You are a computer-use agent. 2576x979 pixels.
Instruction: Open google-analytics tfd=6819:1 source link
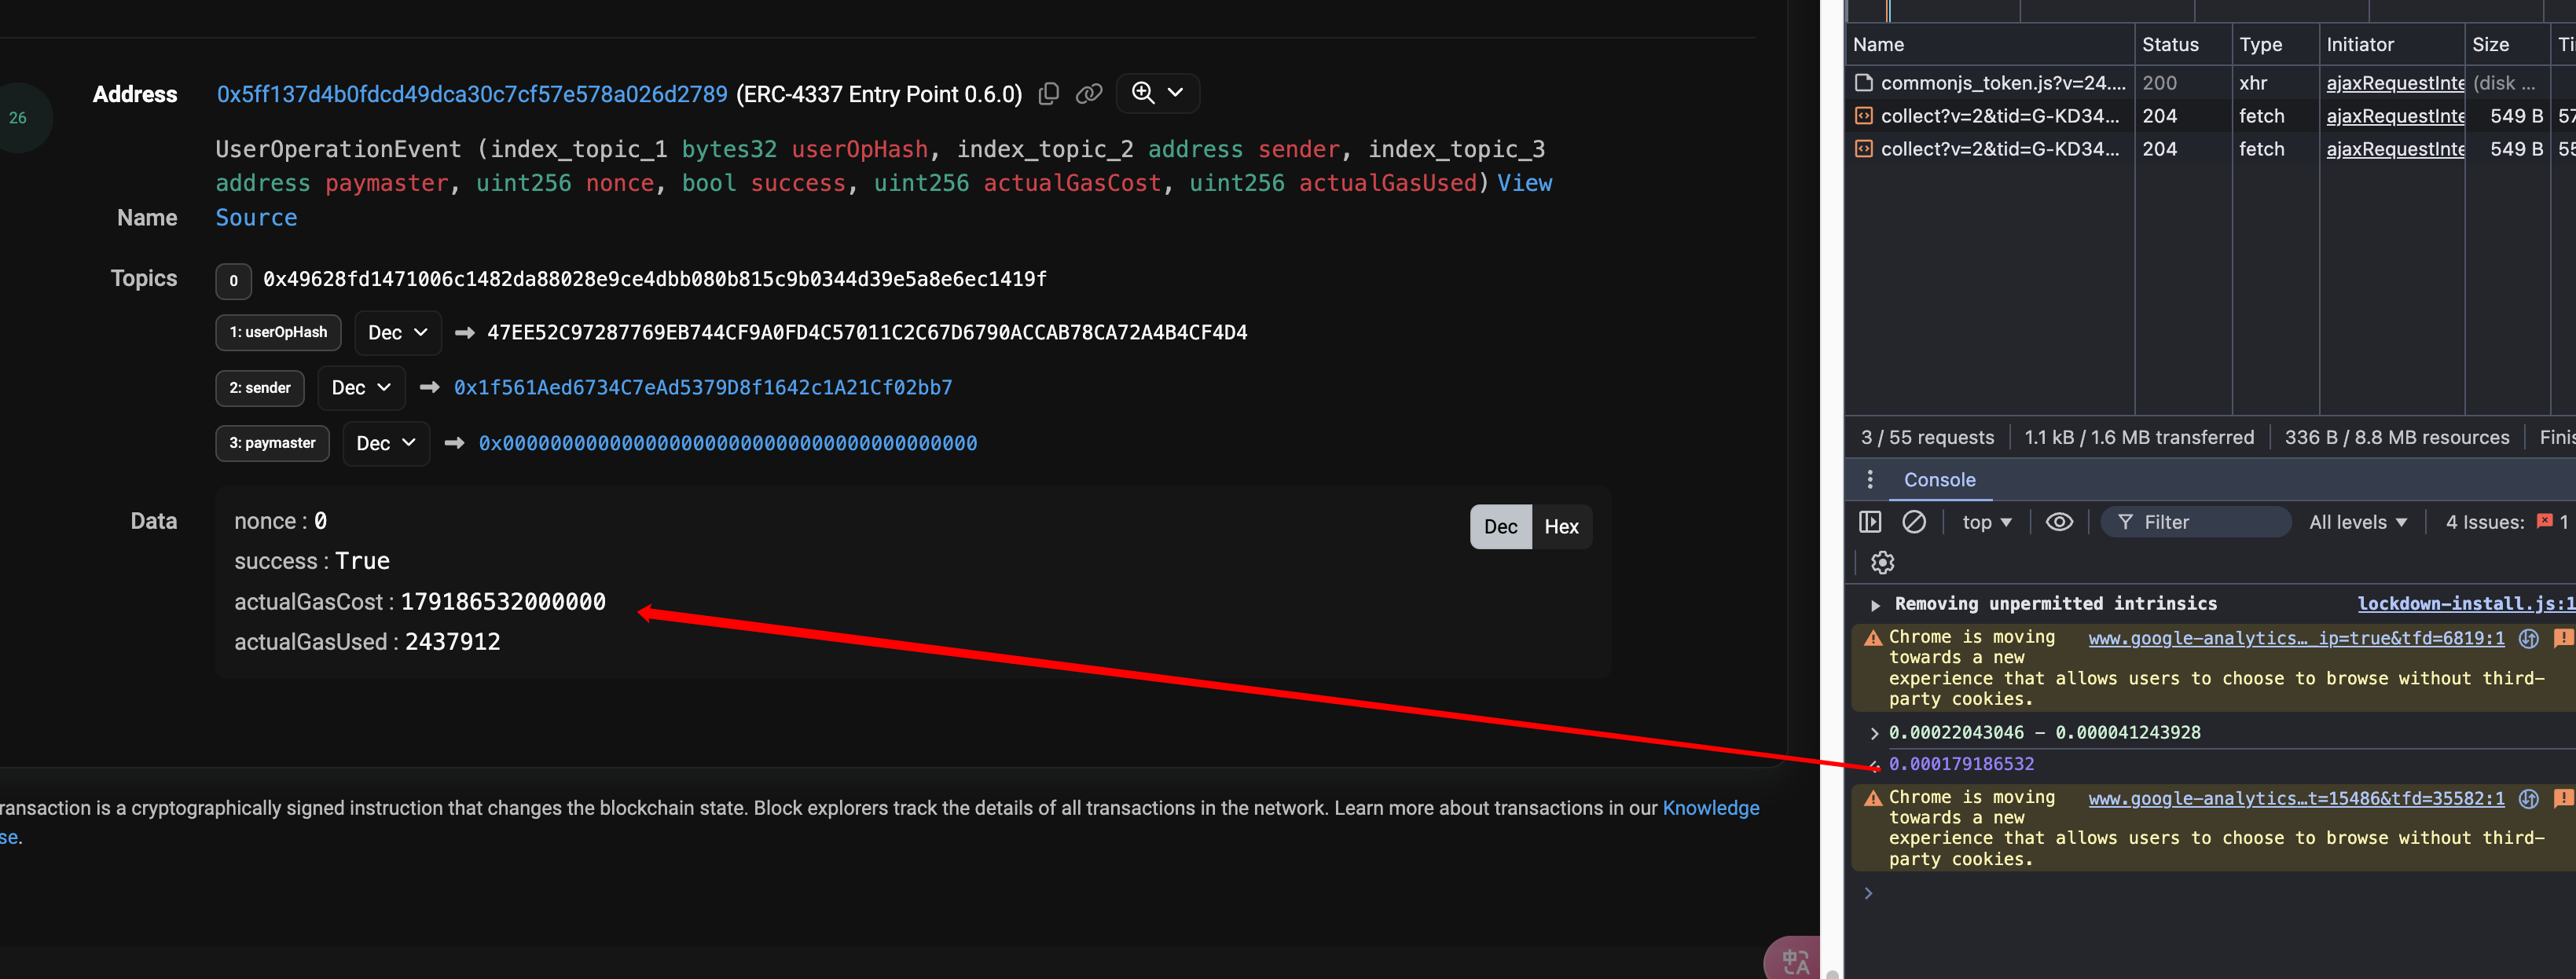point(2296,638)
